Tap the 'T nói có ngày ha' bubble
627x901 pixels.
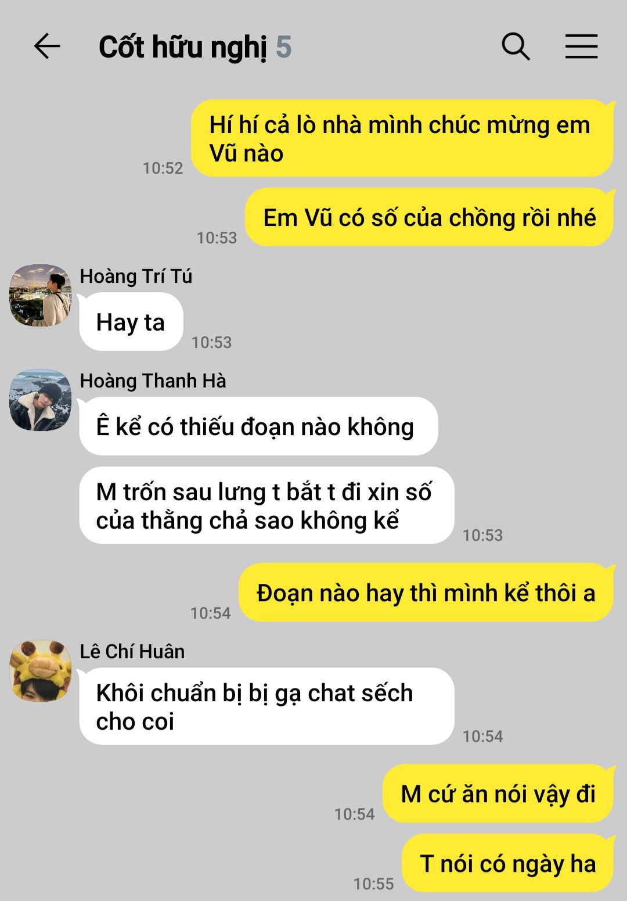point(508,863)
